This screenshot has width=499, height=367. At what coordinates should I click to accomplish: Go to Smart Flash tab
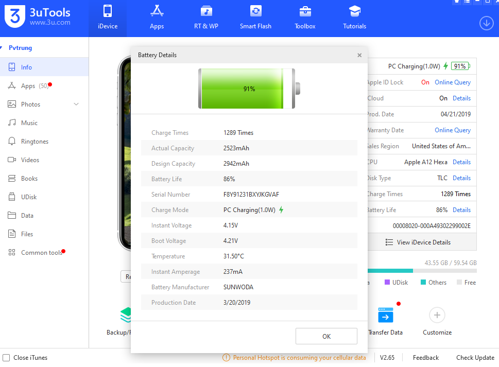click(255, 19)
